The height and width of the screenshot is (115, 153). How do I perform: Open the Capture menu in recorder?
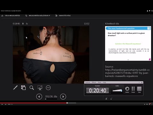coord(87,82)
